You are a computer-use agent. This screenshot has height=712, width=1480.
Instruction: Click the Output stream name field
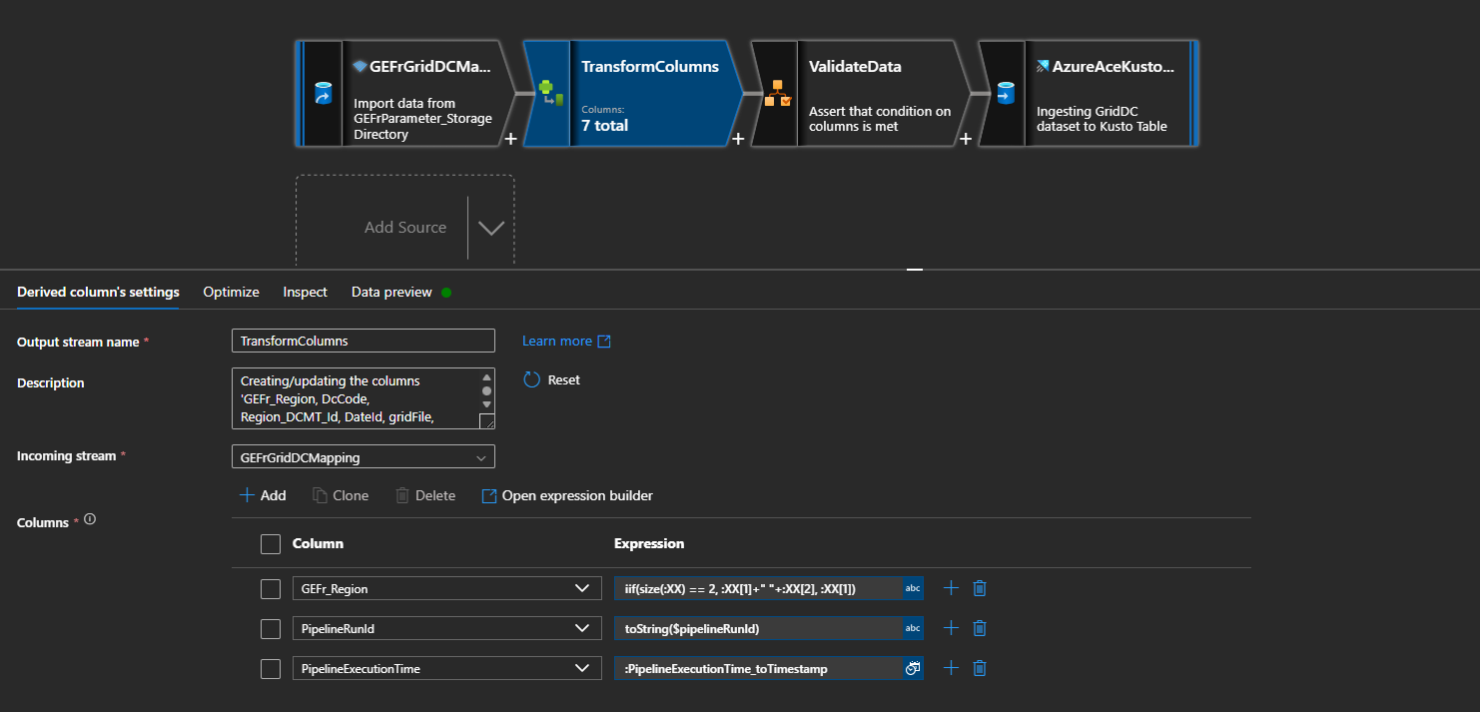click(x=364, y=341)
